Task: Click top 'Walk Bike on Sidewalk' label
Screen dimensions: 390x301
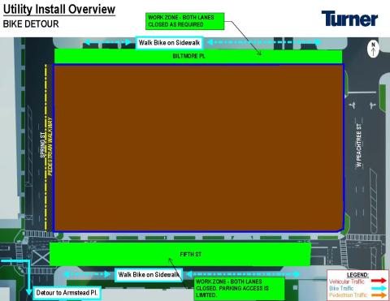Action: 169,43
